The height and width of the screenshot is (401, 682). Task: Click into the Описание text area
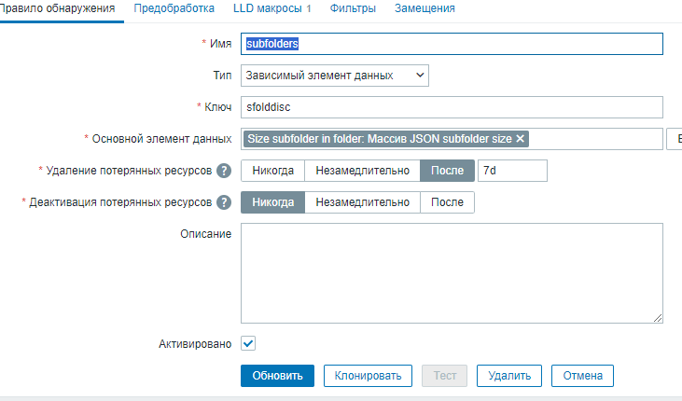(x=452, y=273)
